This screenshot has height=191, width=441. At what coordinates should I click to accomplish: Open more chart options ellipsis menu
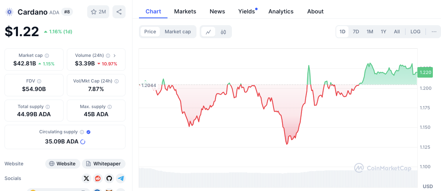[434, 32]
